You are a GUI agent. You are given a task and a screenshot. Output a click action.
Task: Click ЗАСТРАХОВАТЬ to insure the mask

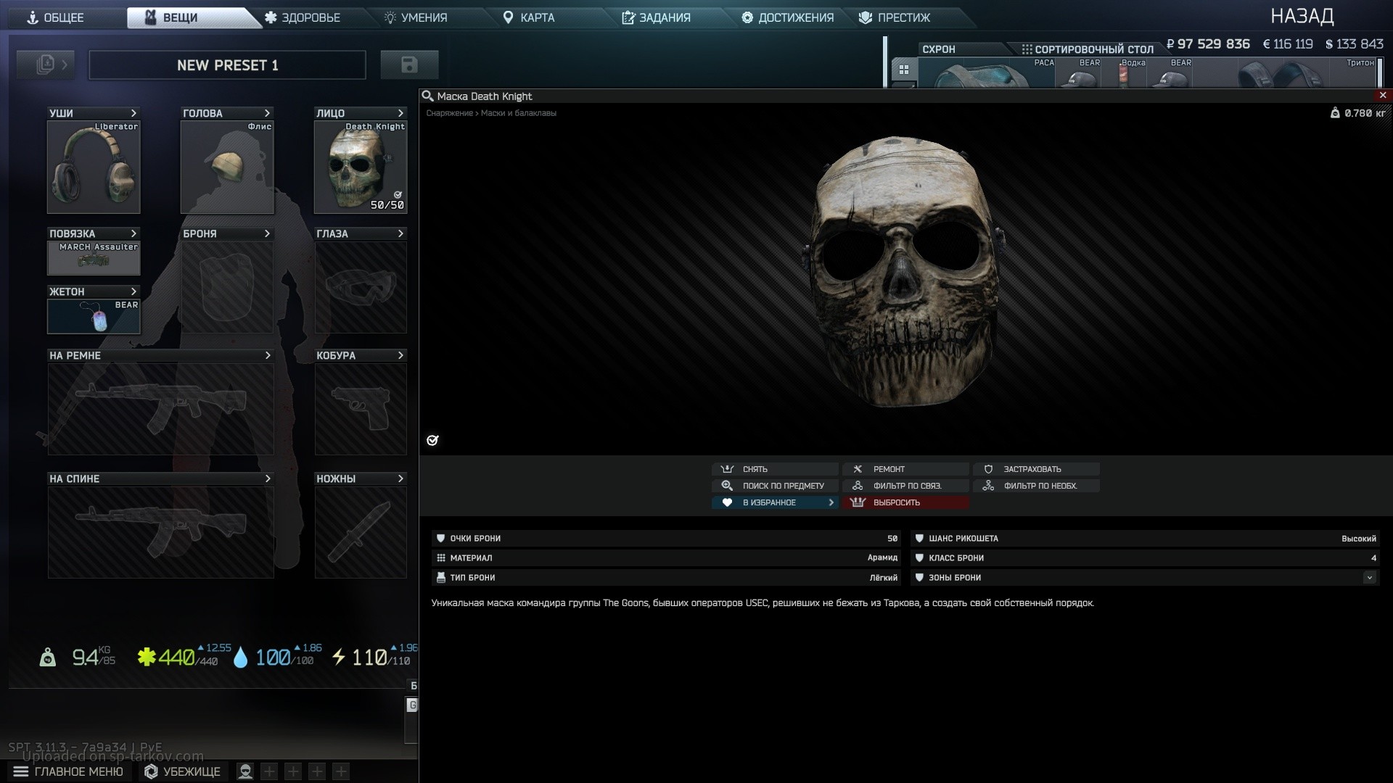1036,469
